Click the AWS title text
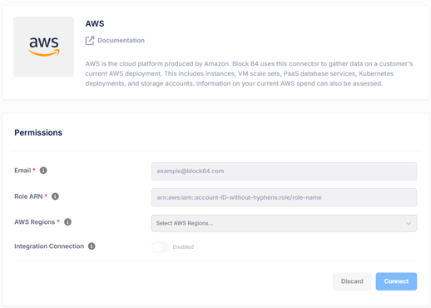431x308 pixels. pyautogui.click(x=95, y=23)
